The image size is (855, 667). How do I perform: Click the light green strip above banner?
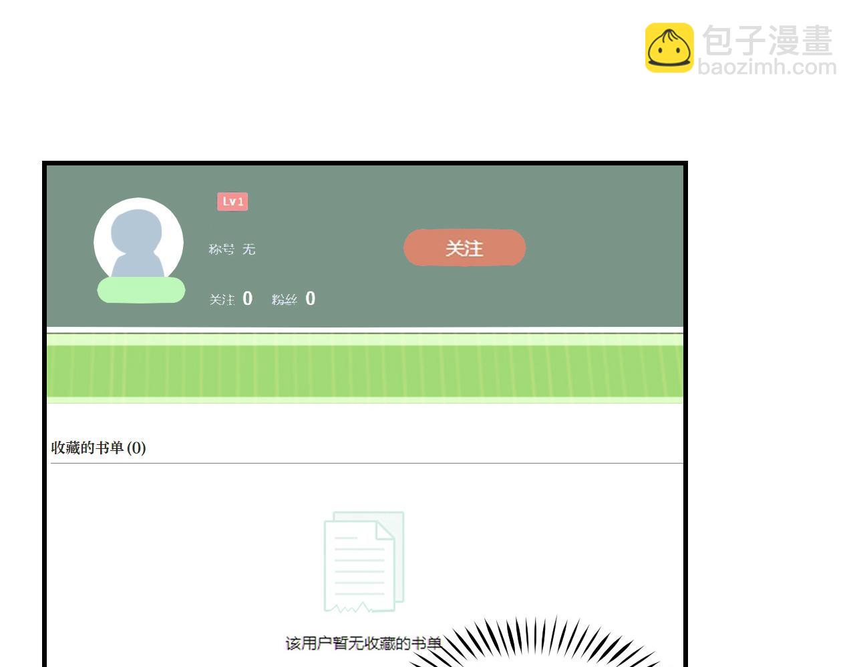(365, 340)
